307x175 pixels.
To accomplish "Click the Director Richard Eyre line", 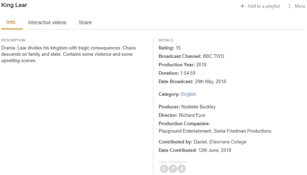I will click(182, 115).
